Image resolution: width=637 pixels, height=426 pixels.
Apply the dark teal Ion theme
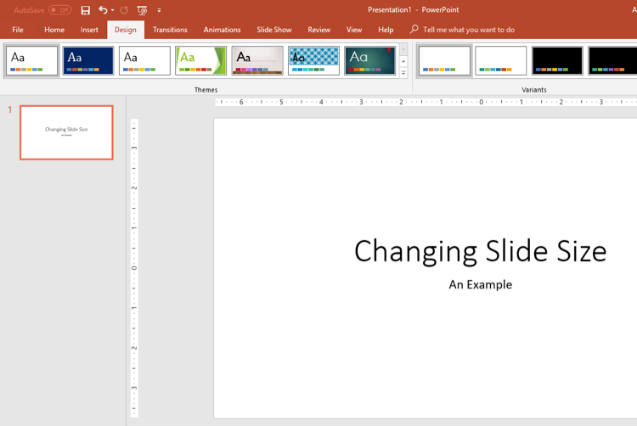(369, 60)
